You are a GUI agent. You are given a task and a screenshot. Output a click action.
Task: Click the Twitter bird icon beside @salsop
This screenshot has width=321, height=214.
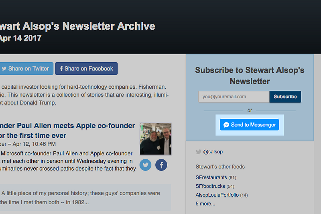coord(198,152)
